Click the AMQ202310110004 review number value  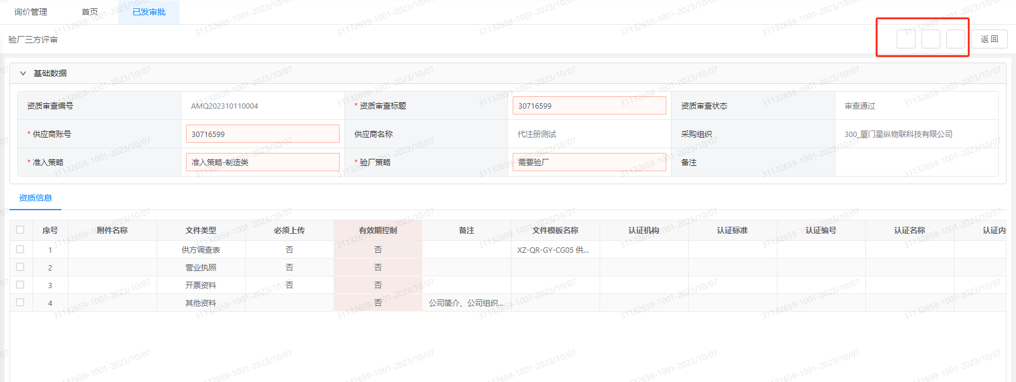click(x=224, y=106)
